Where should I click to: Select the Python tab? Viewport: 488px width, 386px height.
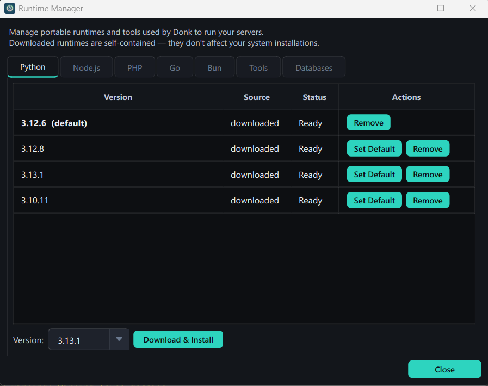[x=32, y=66]
